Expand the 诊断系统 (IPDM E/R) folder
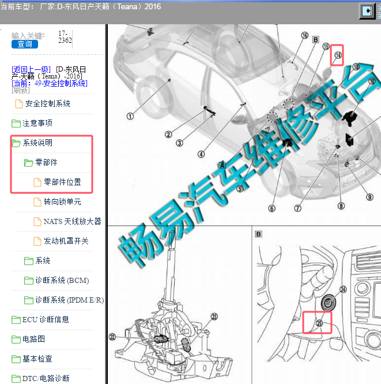 70,300
